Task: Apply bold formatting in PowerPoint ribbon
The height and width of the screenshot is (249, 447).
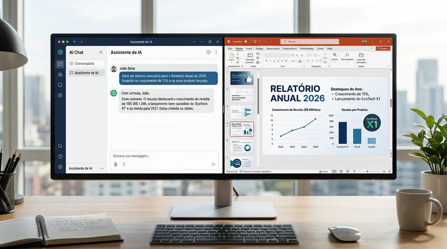Action: point(266,61)
